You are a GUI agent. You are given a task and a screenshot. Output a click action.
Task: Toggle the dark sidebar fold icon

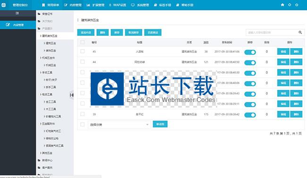17,13
